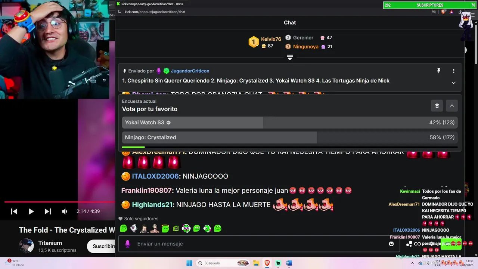Click the taskbar Búsqueda search box

tap(223, 263)
